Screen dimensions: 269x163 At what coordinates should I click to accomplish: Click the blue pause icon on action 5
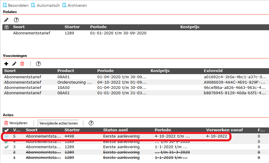[x=7, y=136]
